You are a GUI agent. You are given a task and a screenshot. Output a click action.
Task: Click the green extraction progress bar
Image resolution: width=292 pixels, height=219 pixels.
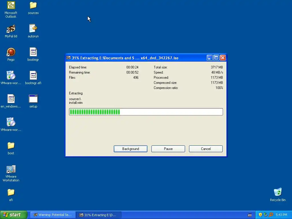146,112
